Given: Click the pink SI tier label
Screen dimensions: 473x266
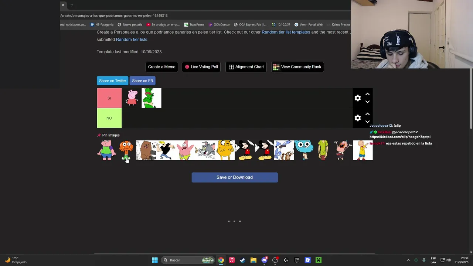Looking at the screenshot, I should click(109, 98).
